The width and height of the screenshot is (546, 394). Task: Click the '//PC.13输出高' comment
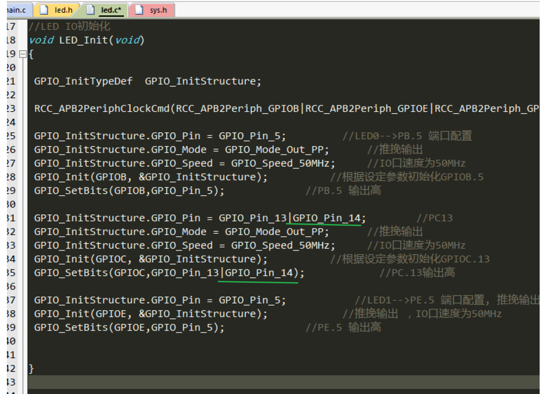click(x=417, y=273)
